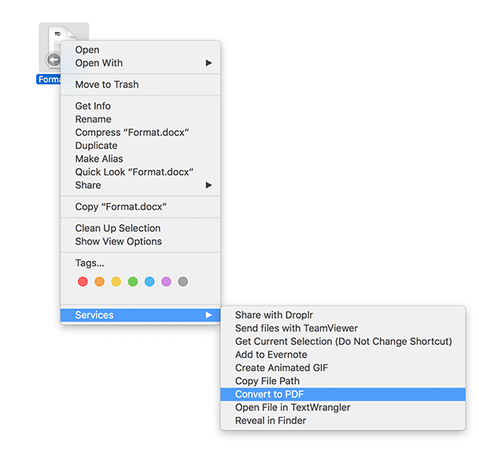Select Move to Trash
Image resolution: width=479 pixels, height=451 pixels.
[x=141, y=84]
